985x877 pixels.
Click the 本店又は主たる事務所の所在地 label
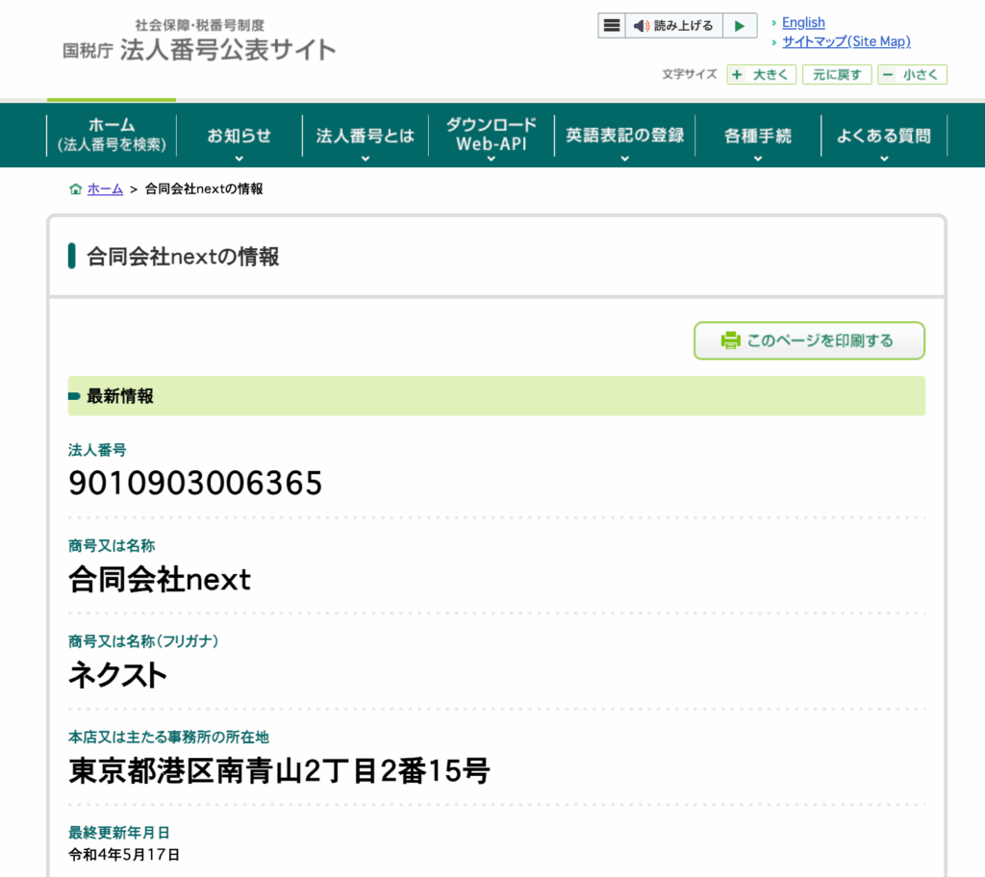coord(168,737)
